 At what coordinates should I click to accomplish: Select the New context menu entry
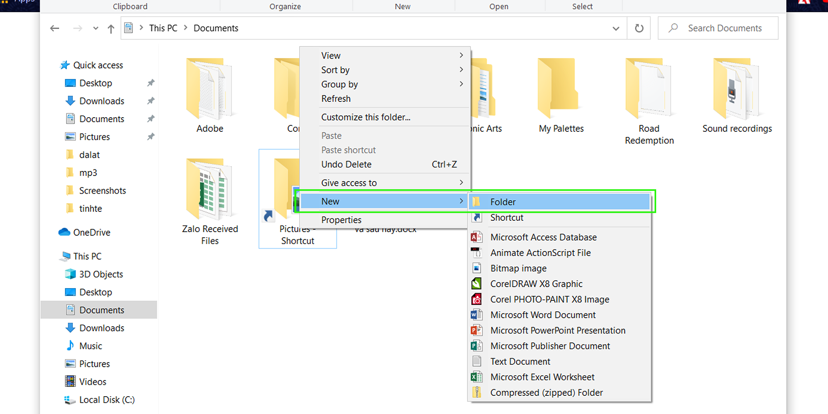pyautogui.click(x=384, y=201)
